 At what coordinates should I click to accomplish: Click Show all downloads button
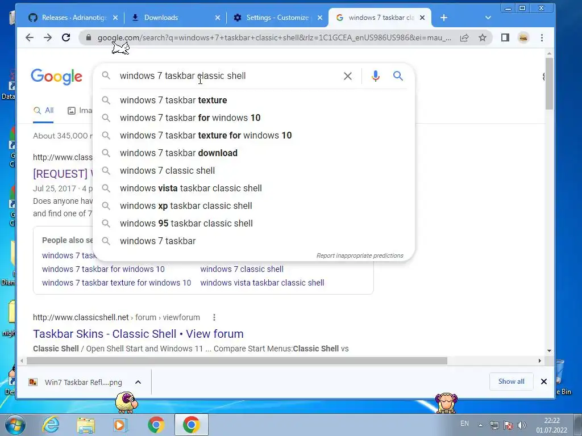click(x=511, y=381)
